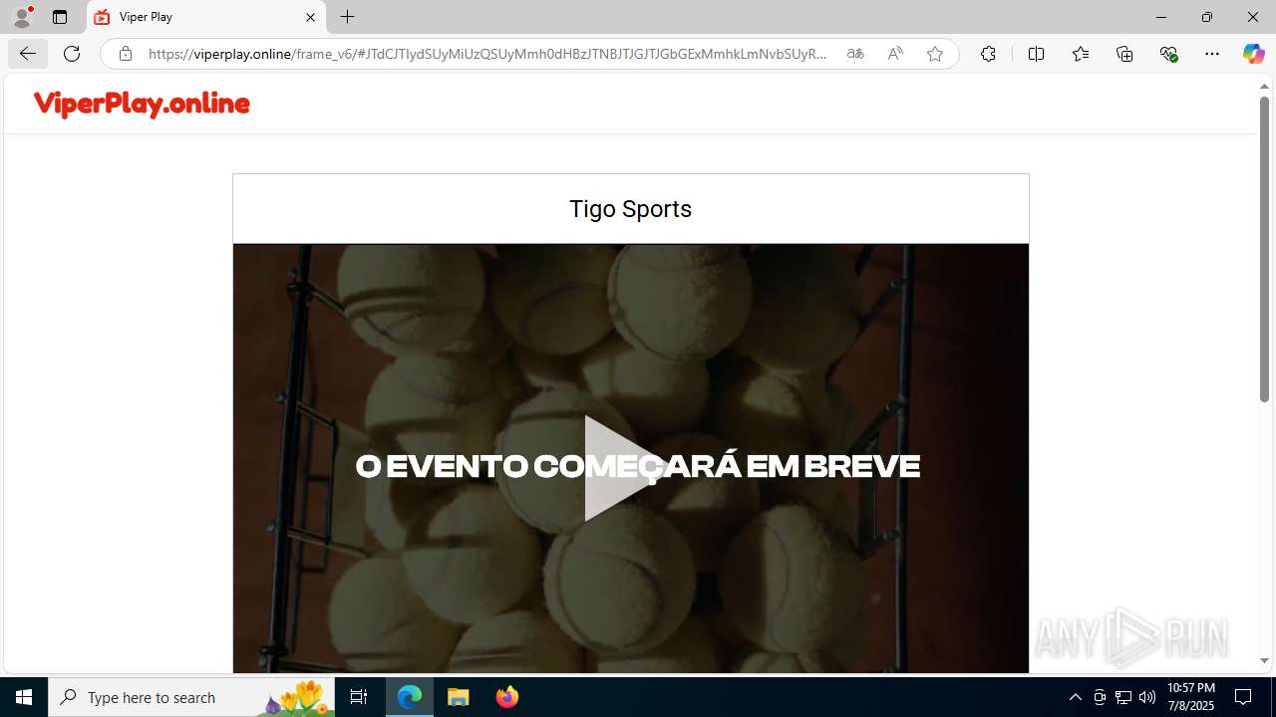Toggle split screen view
The height and width of the screenshot is (717, 1276).
pyautogui.click(x=1036, y=54)
